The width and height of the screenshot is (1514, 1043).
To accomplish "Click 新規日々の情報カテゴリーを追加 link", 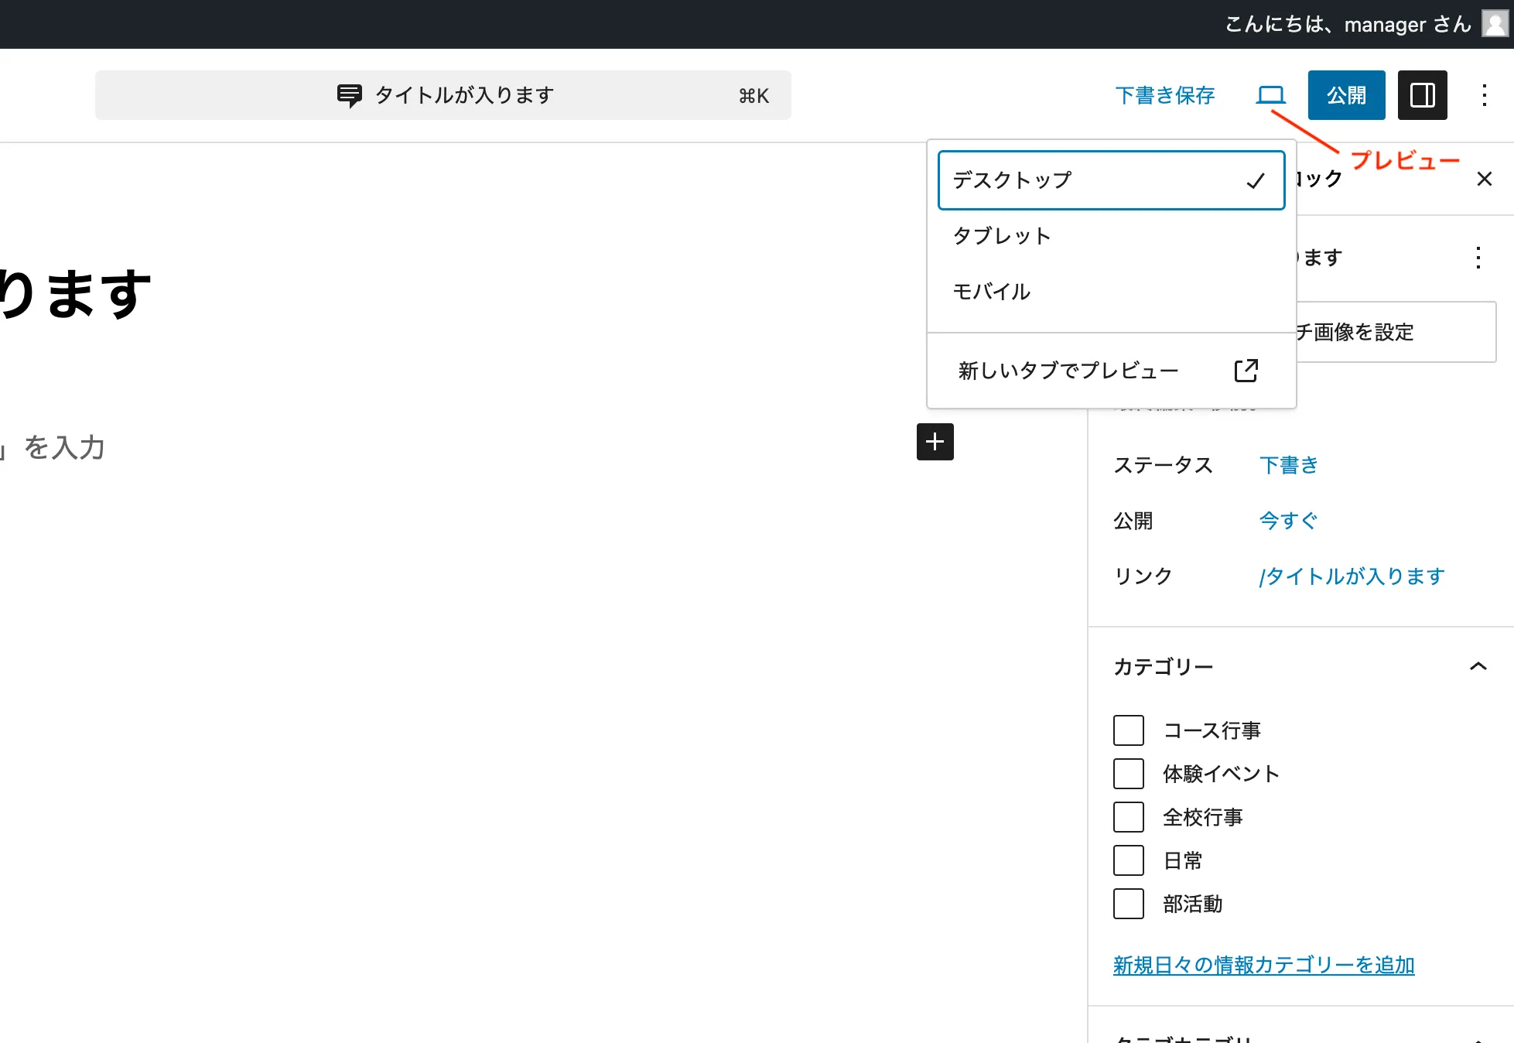I will (1263, 965).
